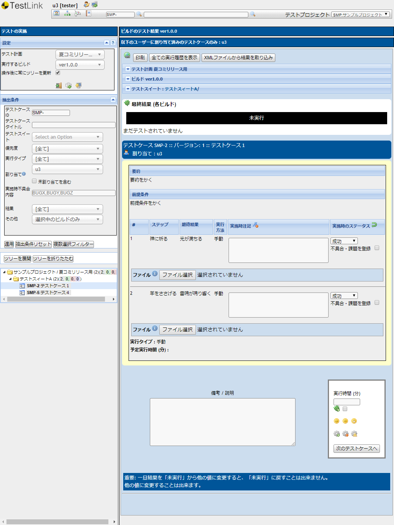Select the test execution gamepad icon
This screenshot has height=525, width=394.
point(78,13)
